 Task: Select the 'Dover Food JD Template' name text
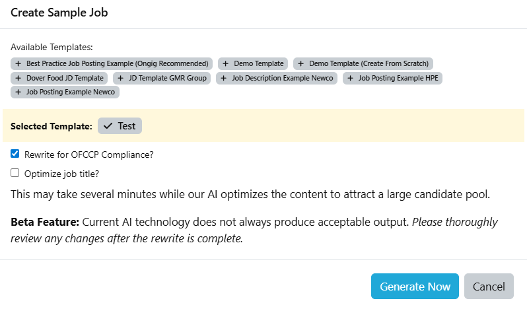coord(65,78)
